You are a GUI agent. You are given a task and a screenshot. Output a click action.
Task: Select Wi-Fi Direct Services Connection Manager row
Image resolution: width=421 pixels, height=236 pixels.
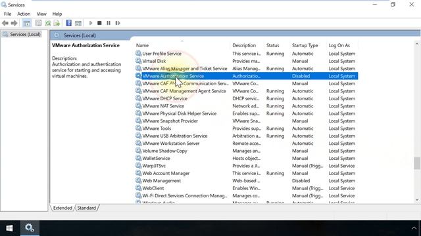pos(246,196)
